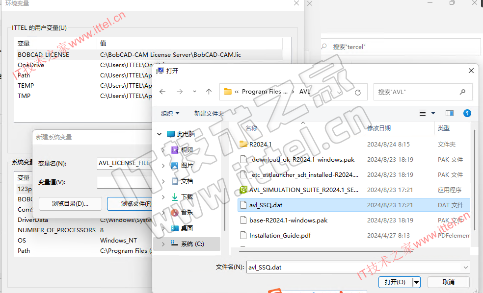Sort files by 名称 column
The height and width of the screenshot is (293, 483).
[x=251, y=128]
